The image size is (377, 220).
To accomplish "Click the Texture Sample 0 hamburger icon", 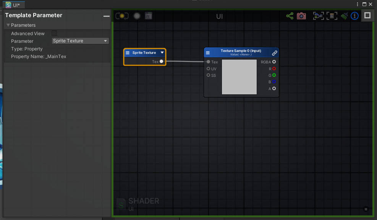I will click(x=208, y=53).
